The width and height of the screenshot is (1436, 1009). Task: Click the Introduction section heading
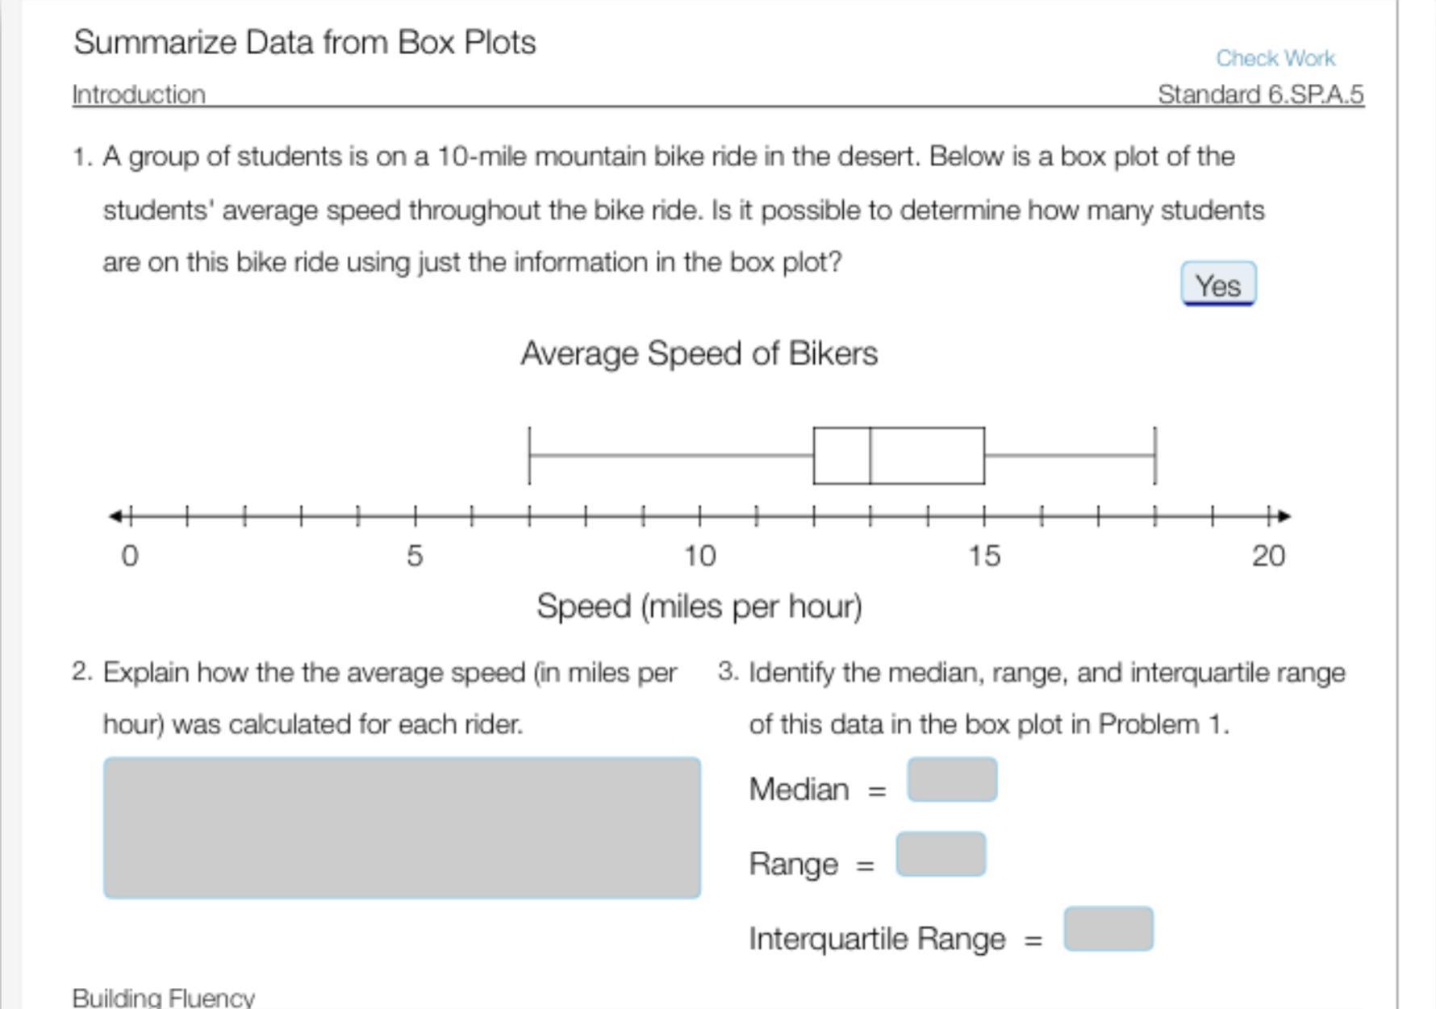point(139,94)
